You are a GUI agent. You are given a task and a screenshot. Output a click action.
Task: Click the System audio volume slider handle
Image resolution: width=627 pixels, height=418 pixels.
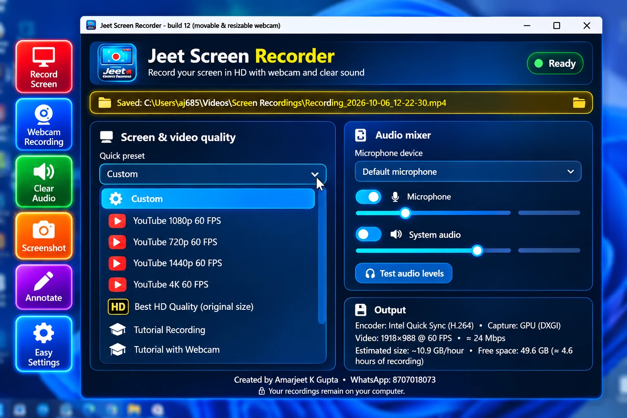477,250
